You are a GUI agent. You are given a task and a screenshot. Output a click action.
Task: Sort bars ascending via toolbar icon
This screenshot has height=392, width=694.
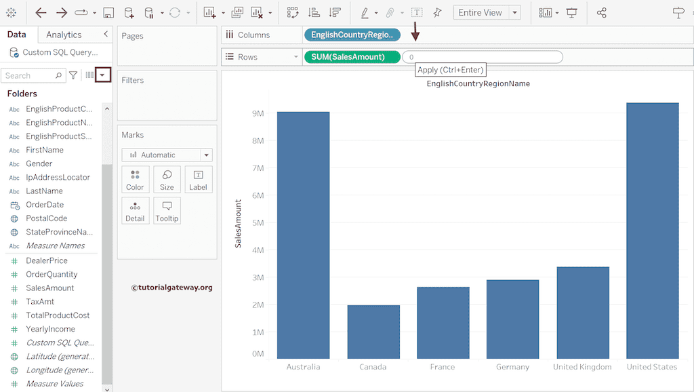tap(314, 13)
